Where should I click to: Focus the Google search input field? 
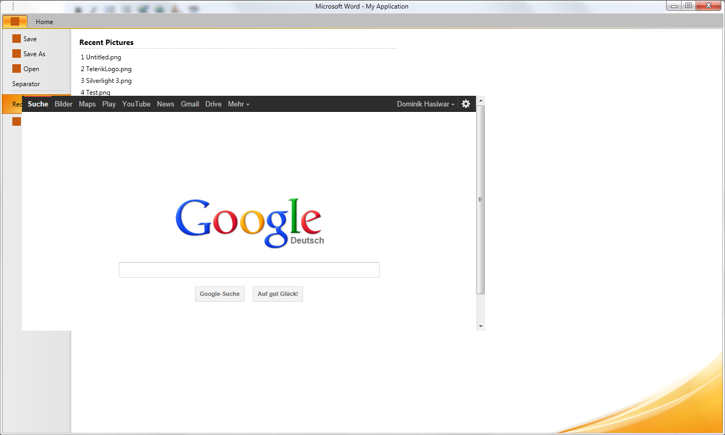pos(249,270)
